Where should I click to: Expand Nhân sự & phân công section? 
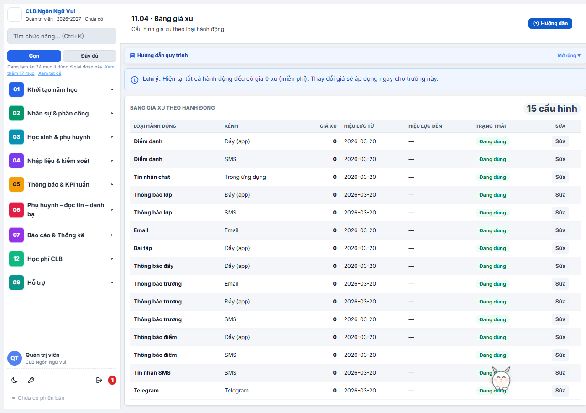point(62,113)
